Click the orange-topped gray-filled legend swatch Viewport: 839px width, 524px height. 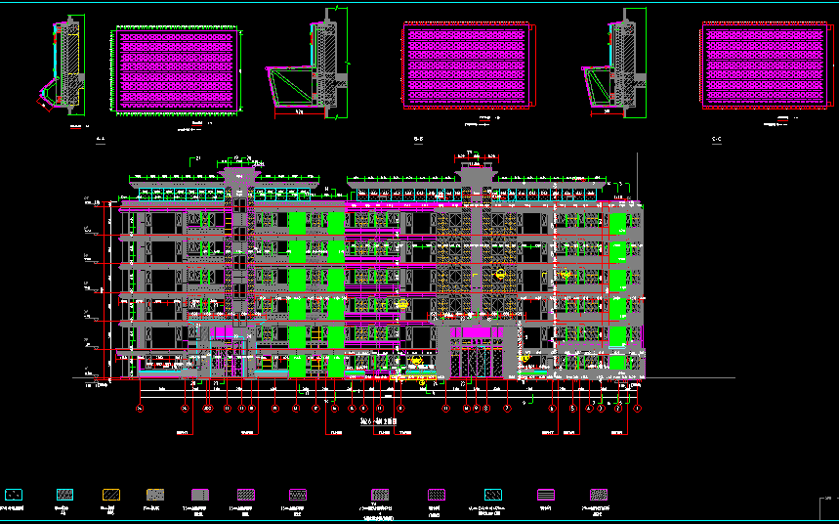coord(154,495)
